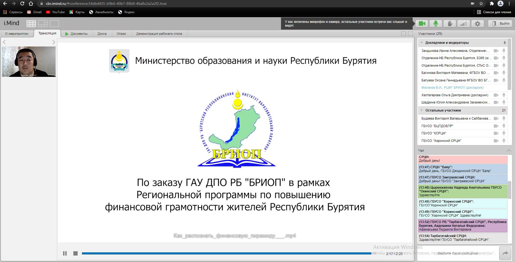Switch to the Документы tab
515x262 pixels.
pos(77,34)
